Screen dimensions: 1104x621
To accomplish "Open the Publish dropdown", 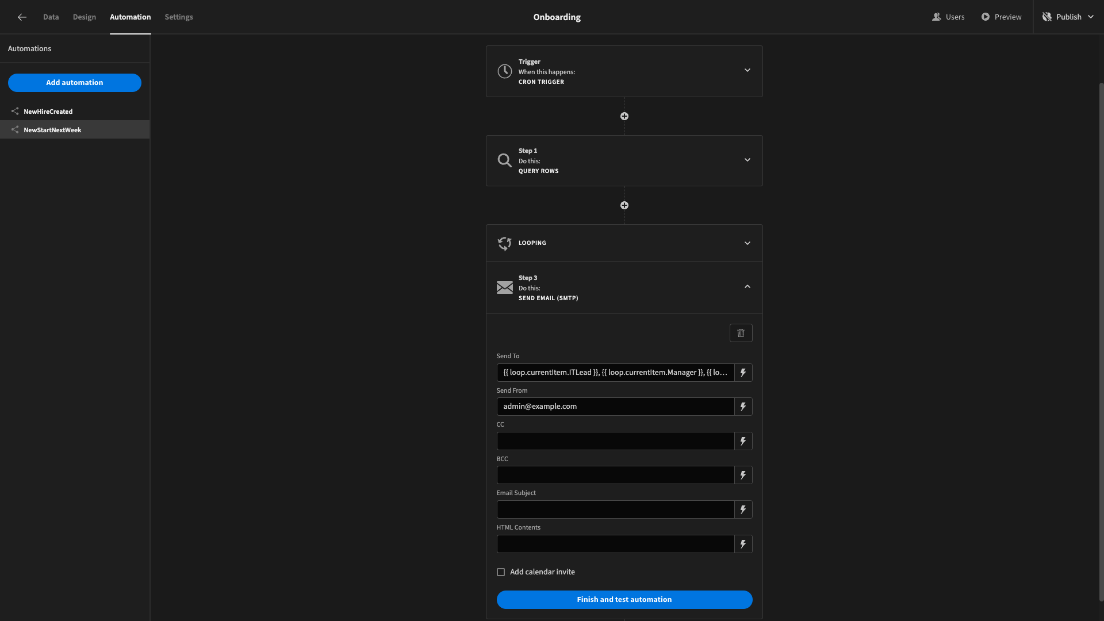I will click(x=1092, y=17).
